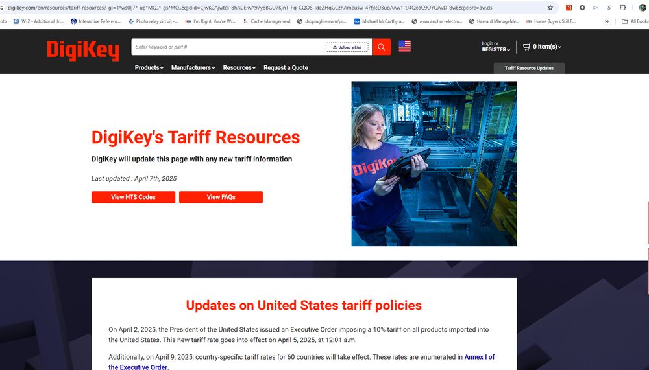Open the Cache Management bookmark
649x370 pixels.
[x=267, y=21]
